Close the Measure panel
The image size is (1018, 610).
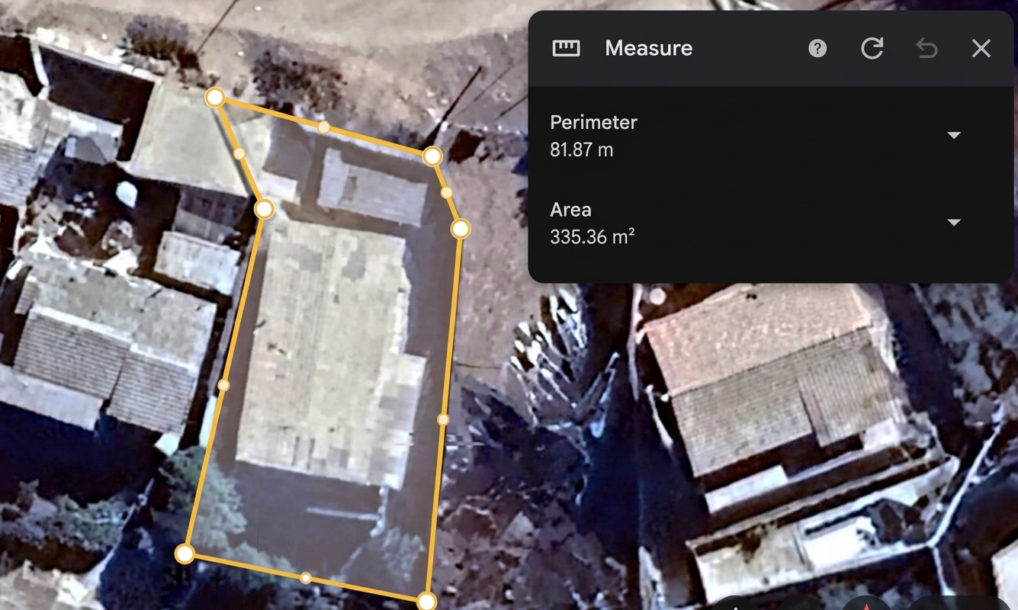pos(981,49)
